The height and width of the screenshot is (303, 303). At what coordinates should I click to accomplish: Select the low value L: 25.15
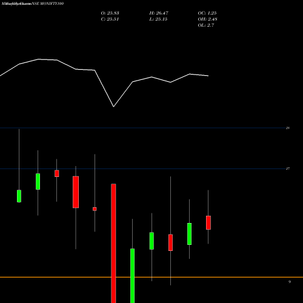tap(158, 19)
